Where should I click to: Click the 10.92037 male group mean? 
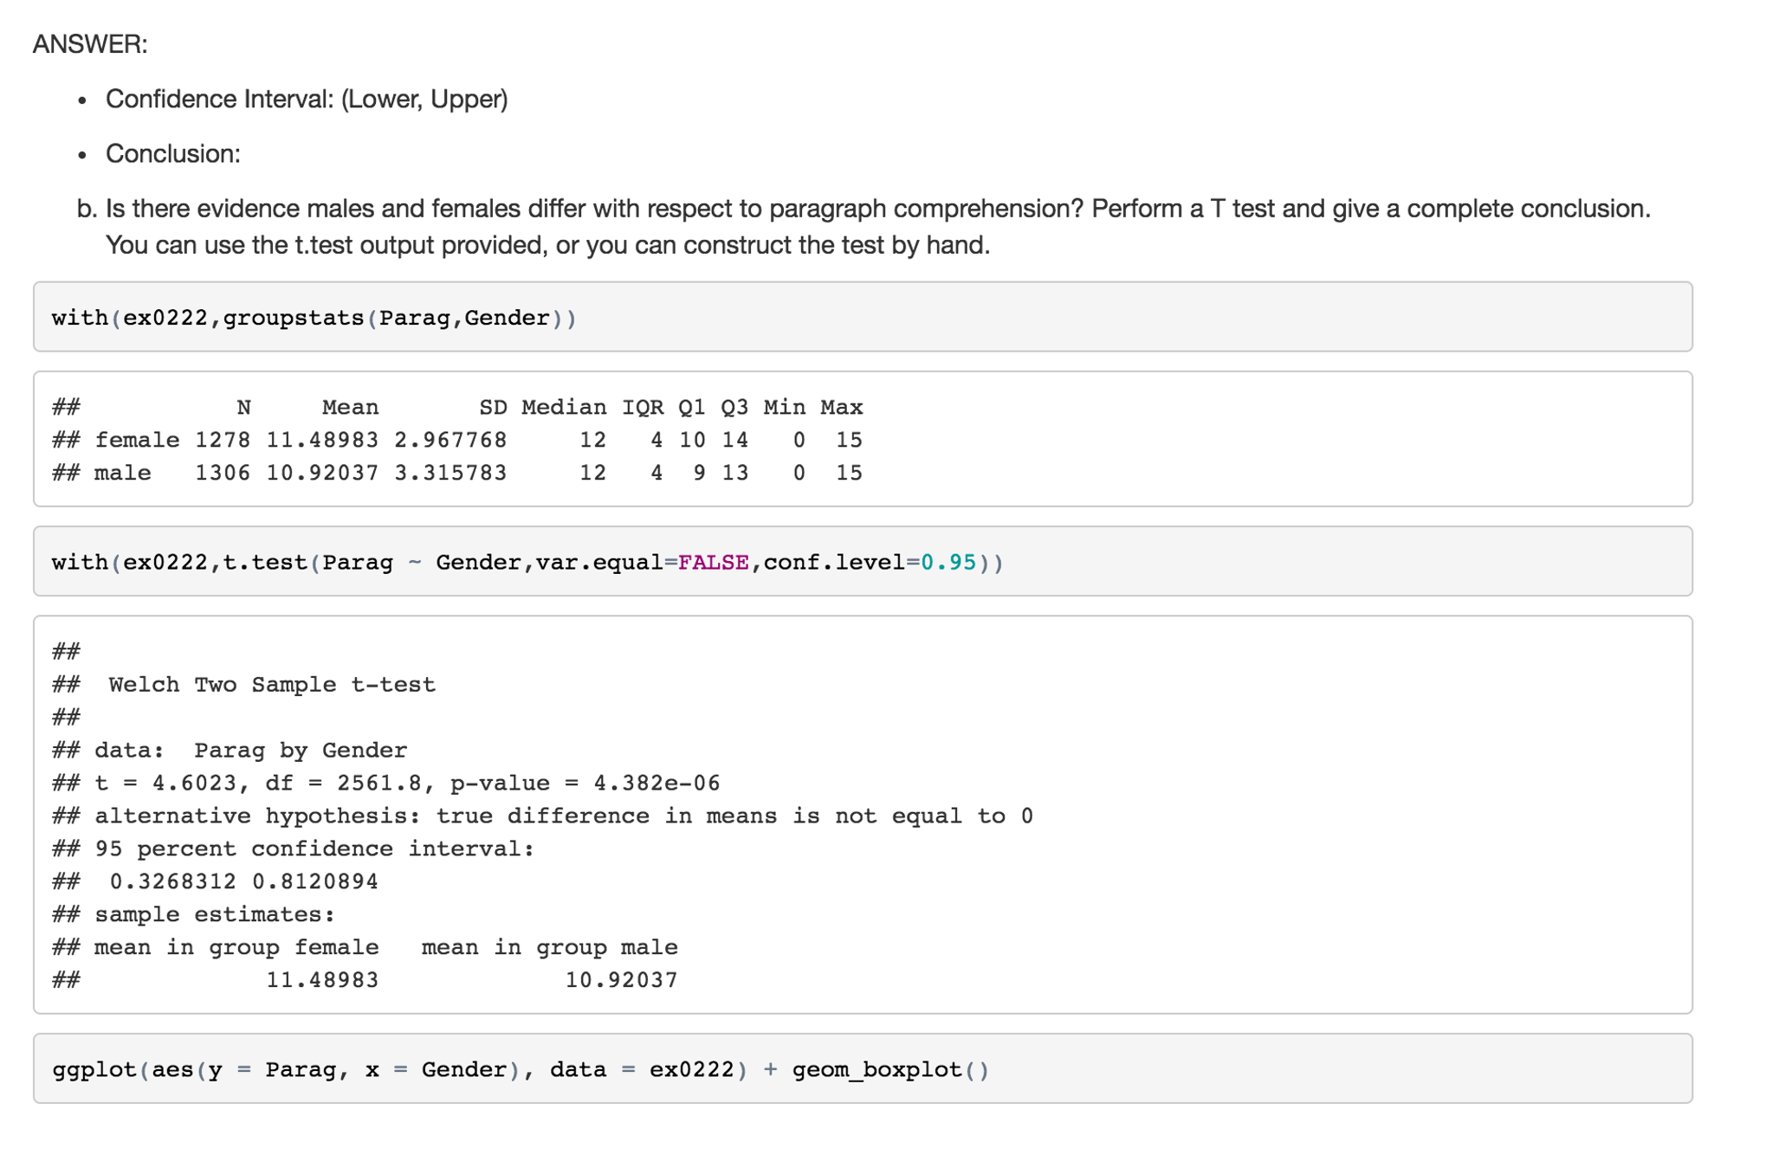point(621,981)
